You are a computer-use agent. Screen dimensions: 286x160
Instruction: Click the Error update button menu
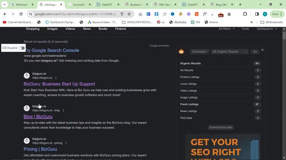[x=277, y=14]
